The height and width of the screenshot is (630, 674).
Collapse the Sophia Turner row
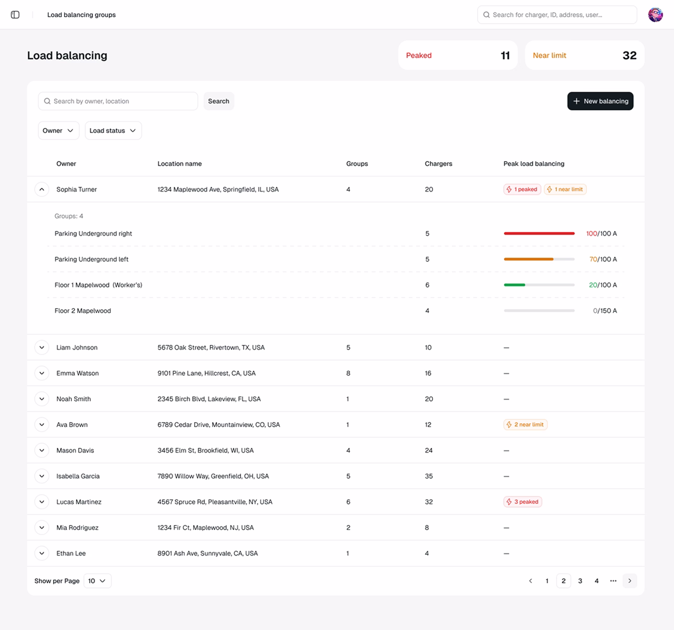point(41,190)
